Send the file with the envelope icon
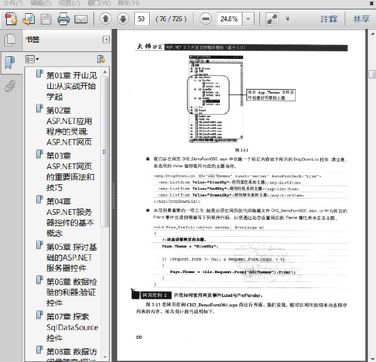 click(x=81, y=19)
